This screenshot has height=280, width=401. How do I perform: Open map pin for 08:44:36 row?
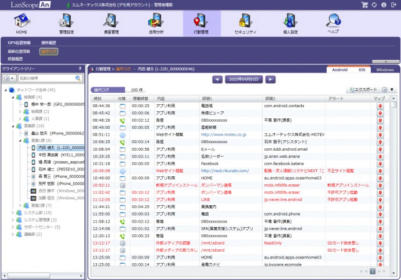[380, 106]
